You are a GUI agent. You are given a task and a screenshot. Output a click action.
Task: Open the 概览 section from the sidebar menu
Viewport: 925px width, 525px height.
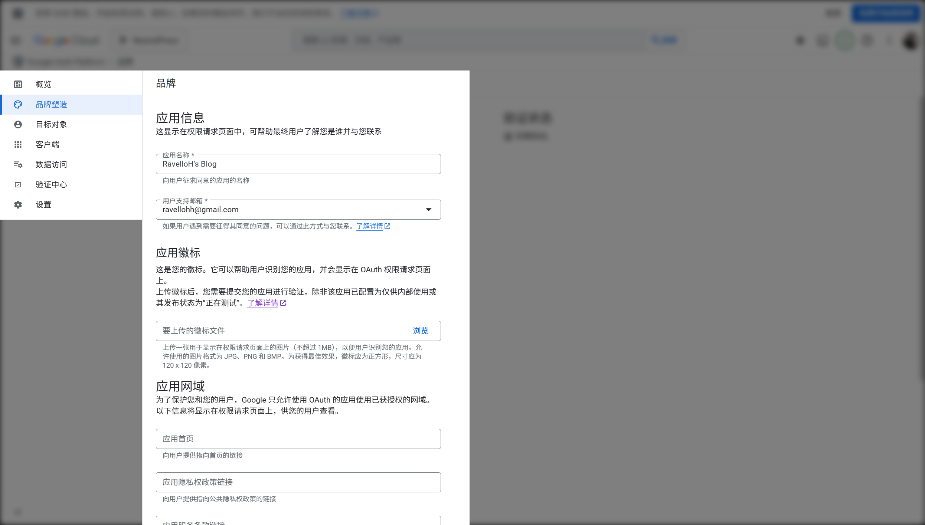click(43, 84)
